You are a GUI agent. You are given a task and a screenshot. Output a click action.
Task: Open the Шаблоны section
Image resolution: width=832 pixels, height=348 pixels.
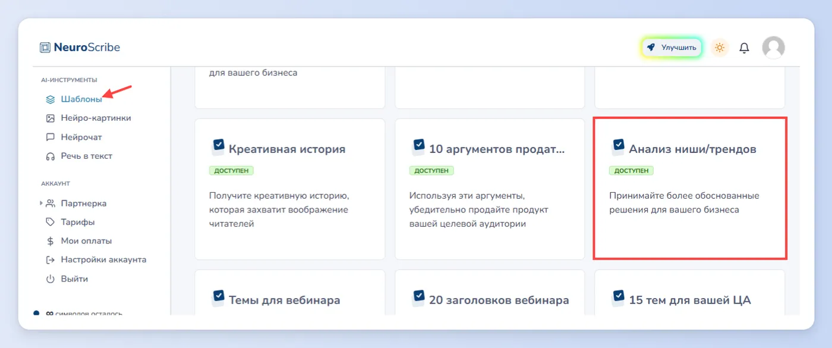pos(81,99)
